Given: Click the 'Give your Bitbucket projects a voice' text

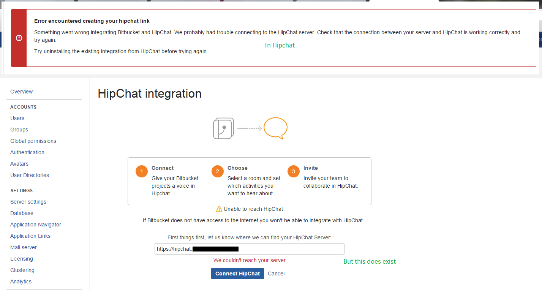Looking at the screenshot, I should [175, 186].
